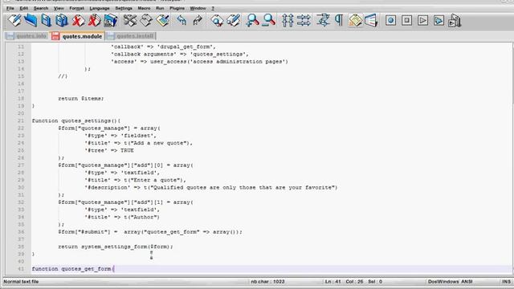Open the Language menu
This screenshot has width=514, height=289.
coord(100,8)
